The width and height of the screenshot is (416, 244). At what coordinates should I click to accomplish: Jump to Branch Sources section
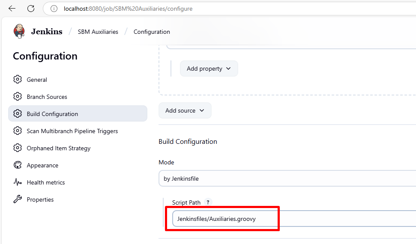tap(47, 97)
